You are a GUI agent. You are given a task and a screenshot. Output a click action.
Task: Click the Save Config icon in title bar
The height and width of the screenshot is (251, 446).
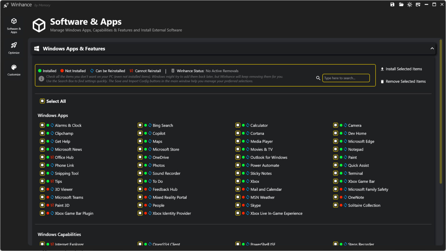pos(392,4)
